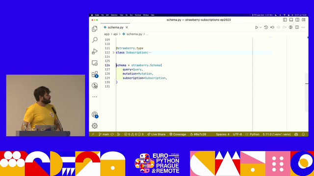Open the Extensions view with badge
This screenshot has width=314, height=176.
[x=95, y=74]
